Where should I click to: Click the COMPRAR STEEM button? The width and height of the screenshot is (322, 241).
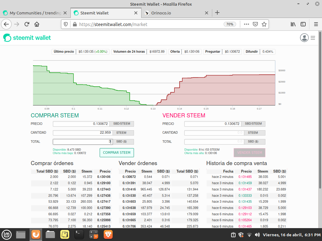(x=117, y=153)
